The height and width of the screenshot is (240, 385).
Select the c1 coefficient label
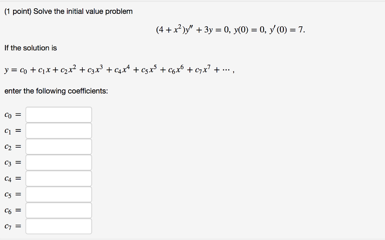pos(8,130)
